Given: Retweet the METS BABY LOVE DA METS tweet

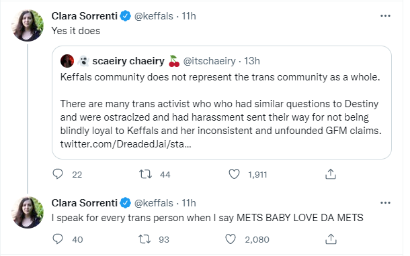Looking at the screenshot, I should point(145,239).
